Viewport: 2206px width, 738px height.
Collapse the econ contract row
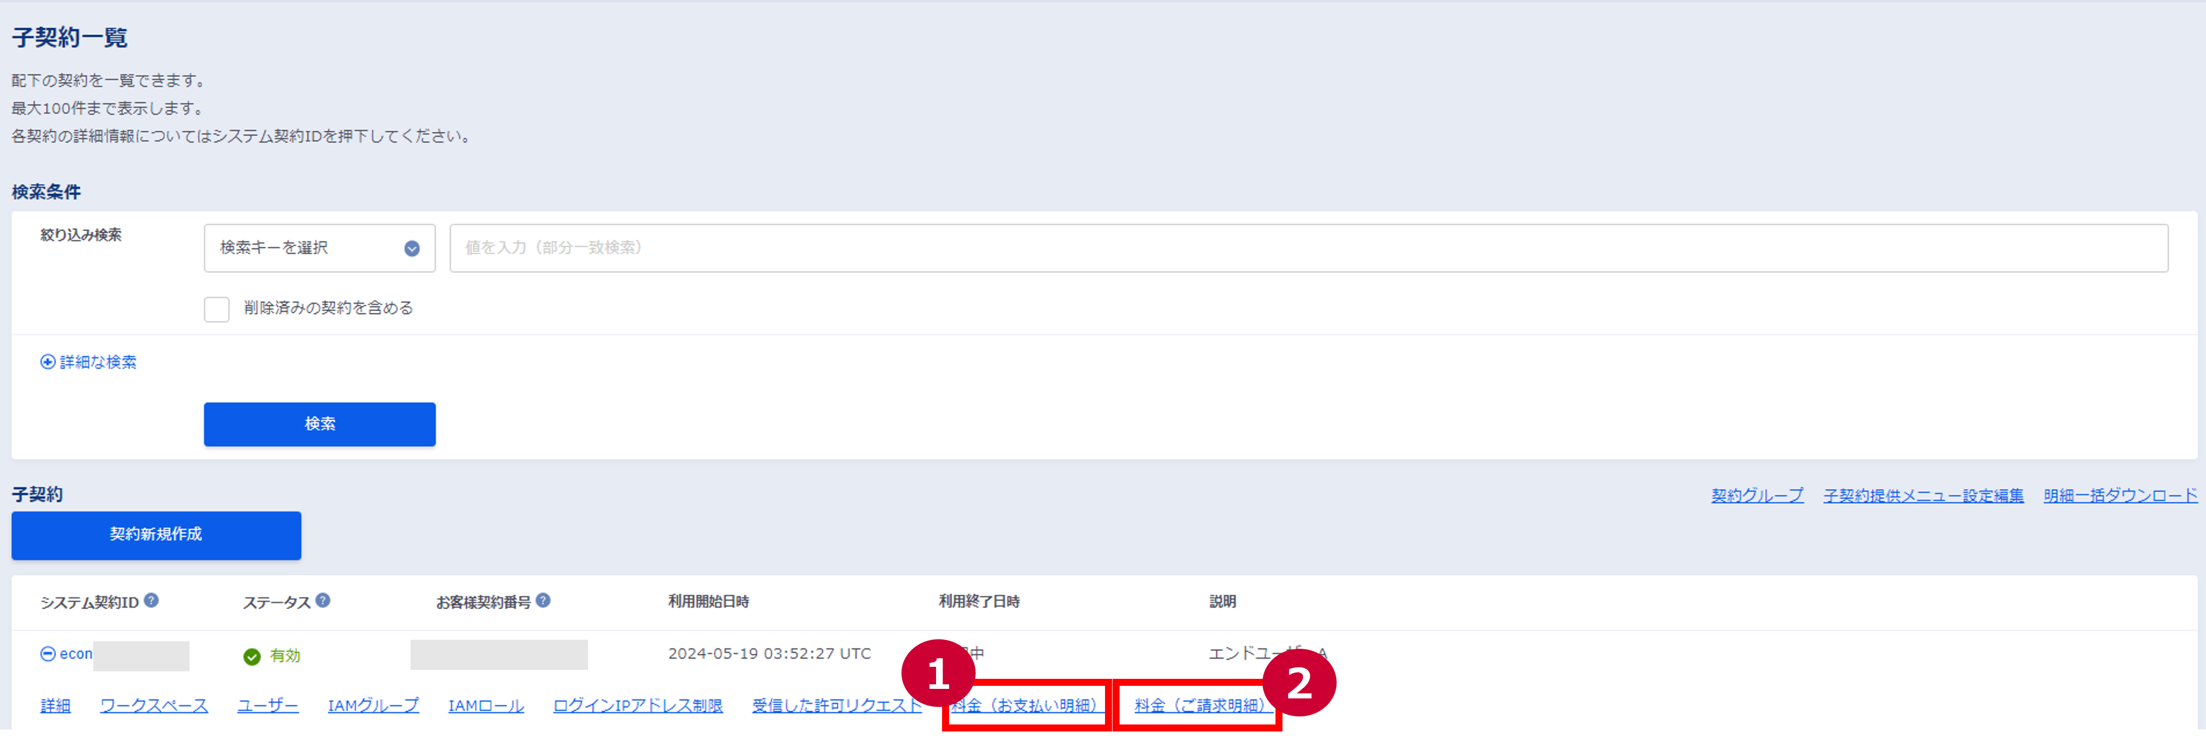point(48,653)
